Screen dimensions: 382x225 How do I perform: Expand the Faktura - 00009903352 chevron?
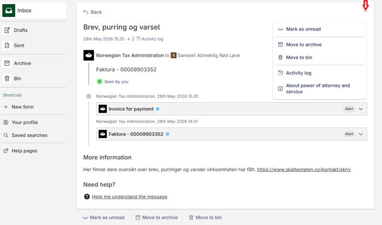click(x=361, y=134)
